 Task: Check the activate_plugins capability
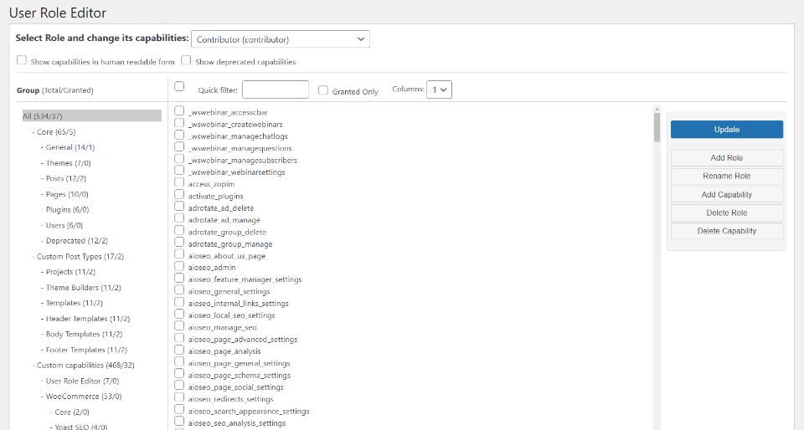pyautogui.click(x=179, y=195)
